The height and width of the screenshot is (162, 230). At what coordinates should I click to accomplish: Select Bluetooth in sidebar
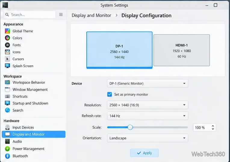point(20,156)
